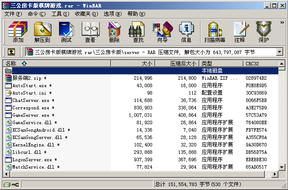Click the scrollbar down arrow
Screen dimensions: 288x190
click(x=283, y=167)
